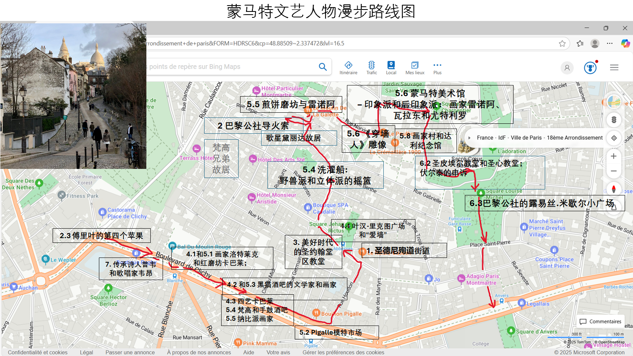
Task: Open Mes lieux saved places
Action: pyautogui.click(x=415, y=67)
